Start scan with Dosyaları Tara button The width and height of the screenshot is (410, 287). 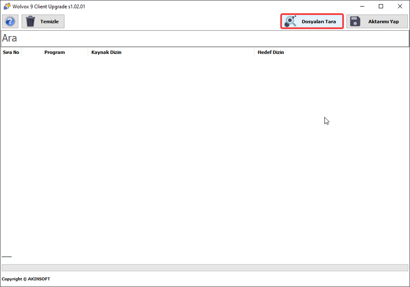point(312,21)
